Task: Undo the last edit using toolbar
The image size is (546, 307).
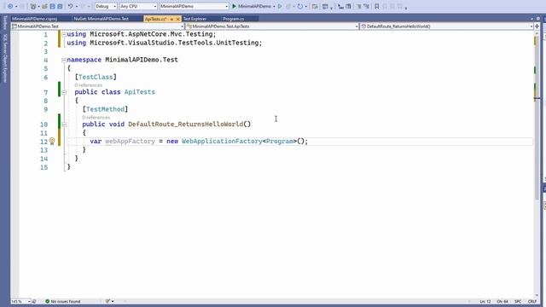Action: click(x=70, y=6)
